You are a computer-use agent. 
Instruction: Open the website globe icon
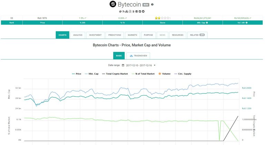120,11
